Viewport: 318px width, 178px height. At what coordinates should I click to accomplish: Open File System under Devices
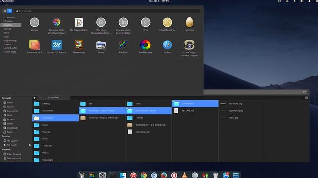[11, 141]
